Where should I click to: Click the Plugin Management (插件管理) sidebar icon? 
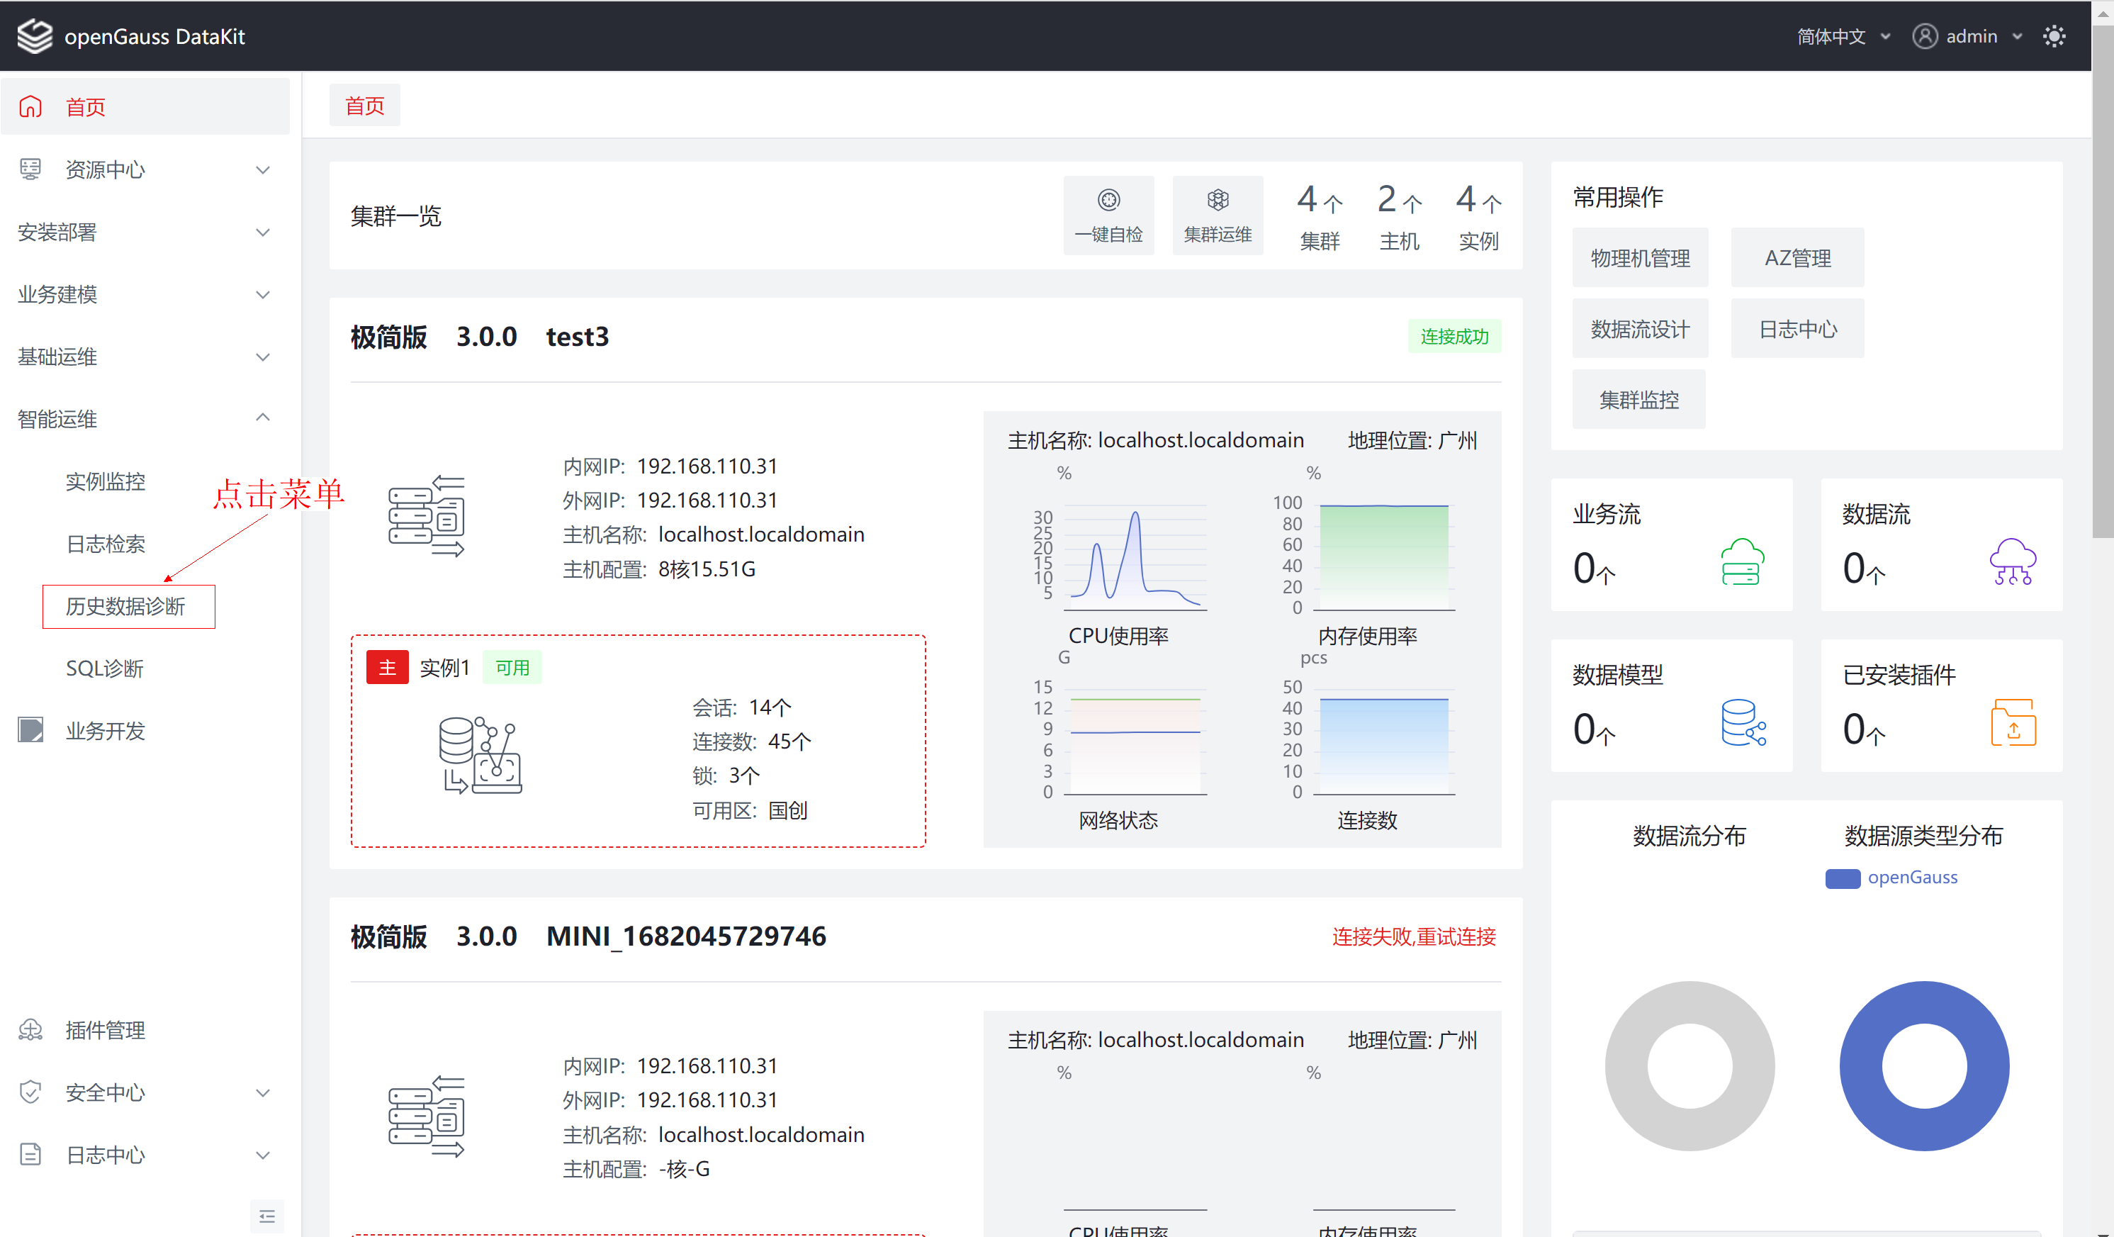31,1030
